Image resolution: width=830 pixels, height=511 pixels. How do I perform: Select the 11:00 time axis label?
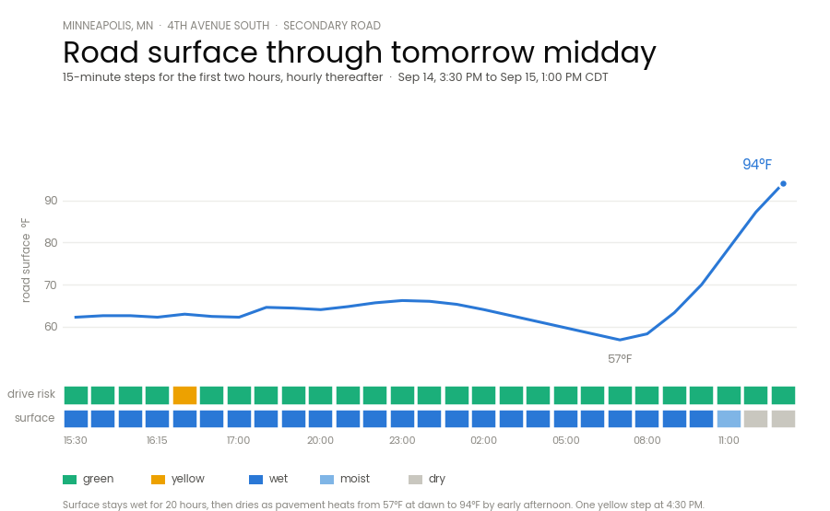pyautogui.click(x=729, y=440)
